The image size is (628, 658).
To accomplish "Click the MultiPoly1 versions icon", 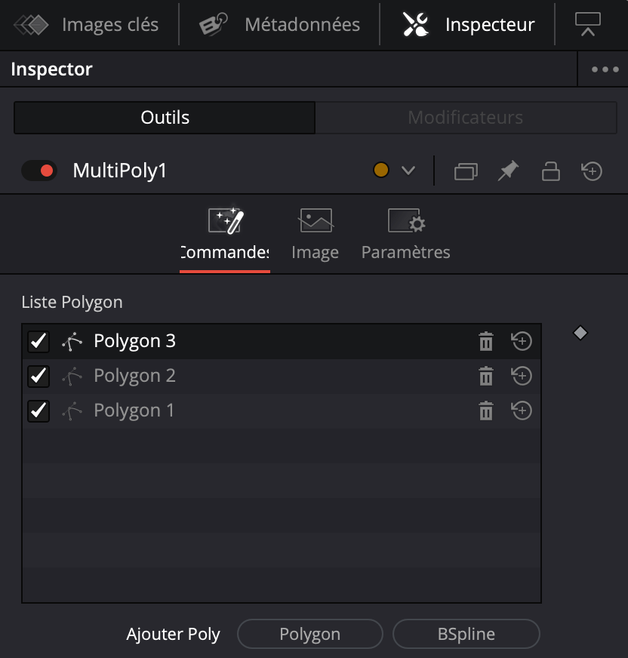I will 466,171.
